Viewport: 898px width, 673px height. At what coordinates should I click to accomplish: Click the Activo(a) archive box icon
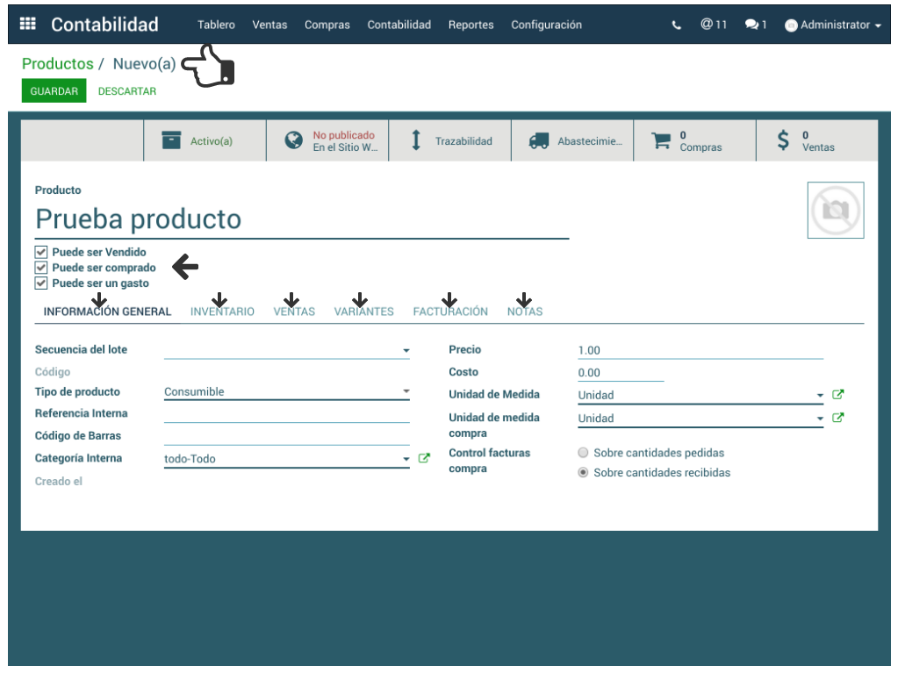click(x=172, y=140)
